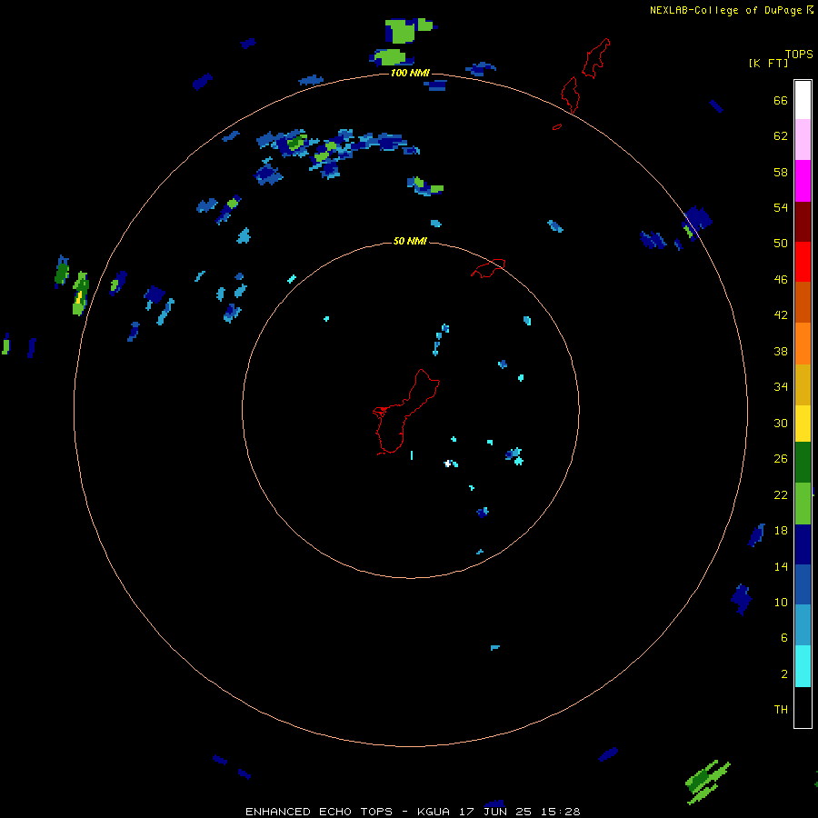Click the 17 JUN 25 date text
The height and width of the screenshot is (818, 818).
click(495, 812)
